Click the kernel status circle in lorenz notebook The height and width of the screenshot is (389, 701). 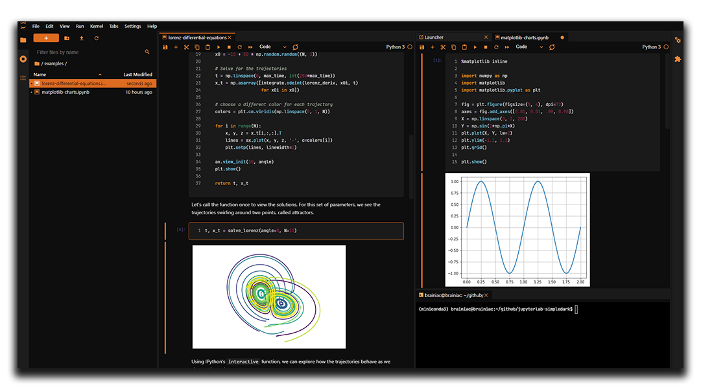pyautogui.click(x=410, y=47)
